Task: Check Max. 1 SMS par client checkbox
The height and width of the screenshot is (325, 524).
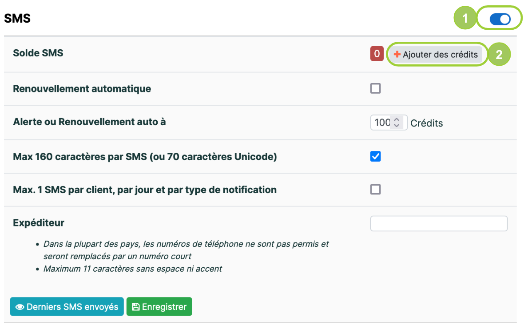Action: [x=375, y=190]
